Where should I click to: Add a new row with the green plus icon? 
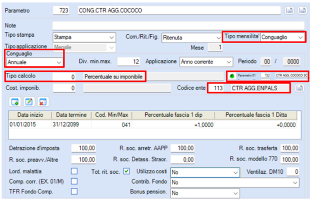(x=15, y=102)
